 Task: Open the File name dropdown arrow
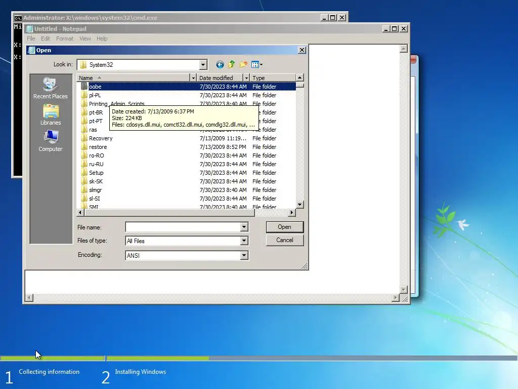tap(244, 227)
